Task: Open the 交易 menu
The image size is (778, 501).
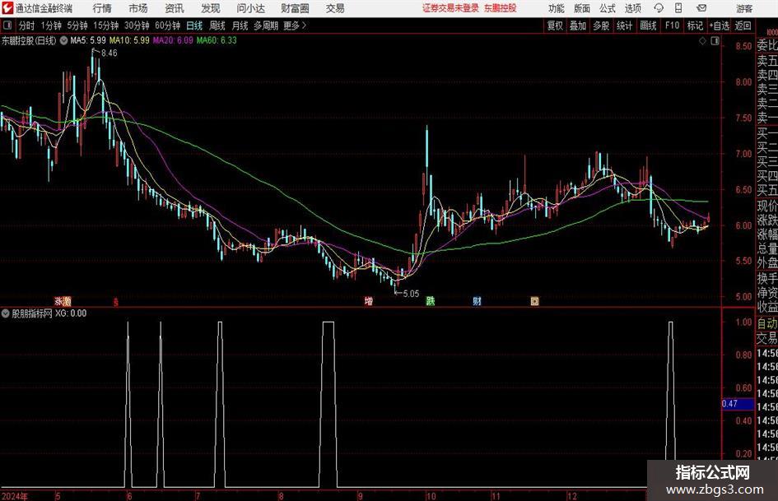Action: coord(335,8)
